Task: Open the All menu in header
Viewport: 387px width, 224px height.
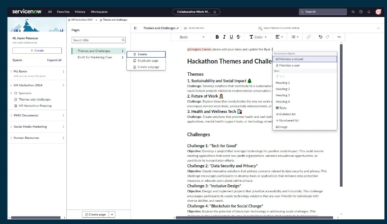Action: point(50,12)
